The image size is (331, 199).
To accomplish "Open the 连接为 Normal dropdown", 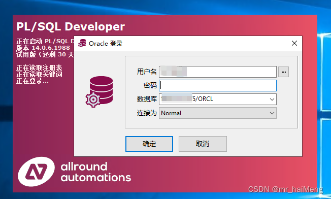I will tap(218, 113).
